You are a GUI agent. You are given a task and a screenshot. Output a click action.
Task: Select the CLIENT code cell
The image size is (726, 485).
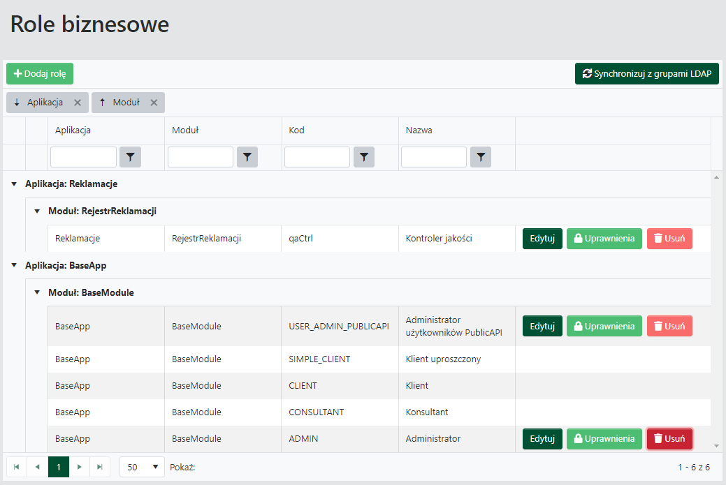pyautogui.click(x=340, y=386)
